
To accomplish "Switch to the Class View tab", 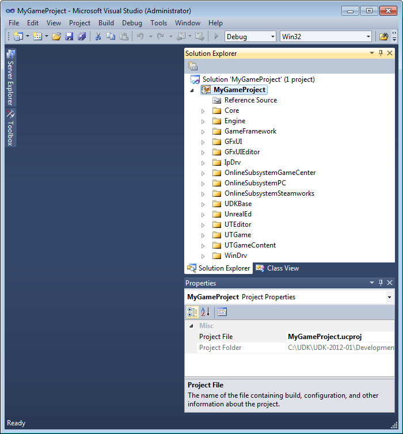I will [x=277, y=268].
